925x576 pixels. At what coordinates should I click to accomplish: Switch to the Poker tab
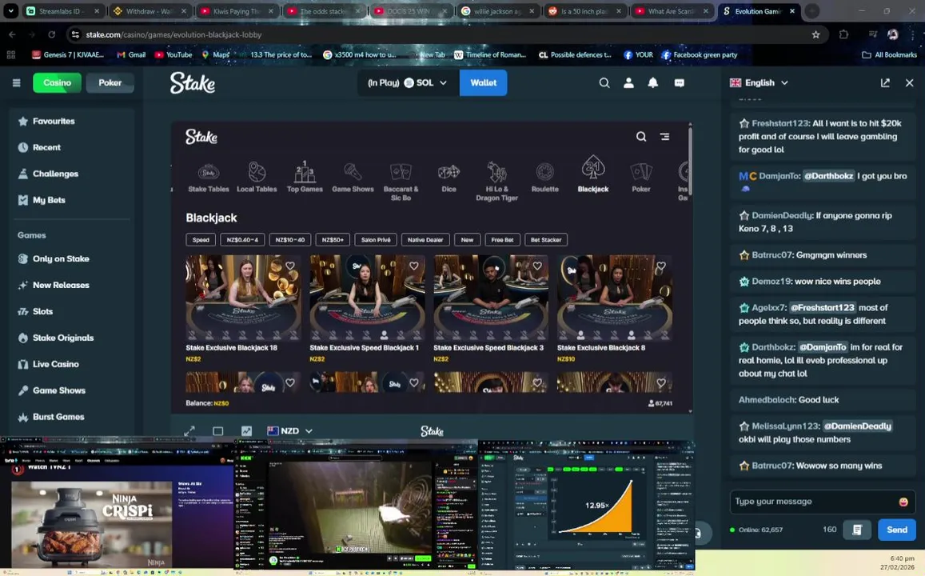pos(110,82)
